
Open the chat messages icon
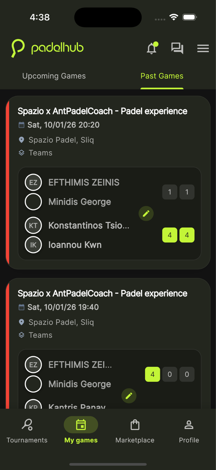pos(177,48)
